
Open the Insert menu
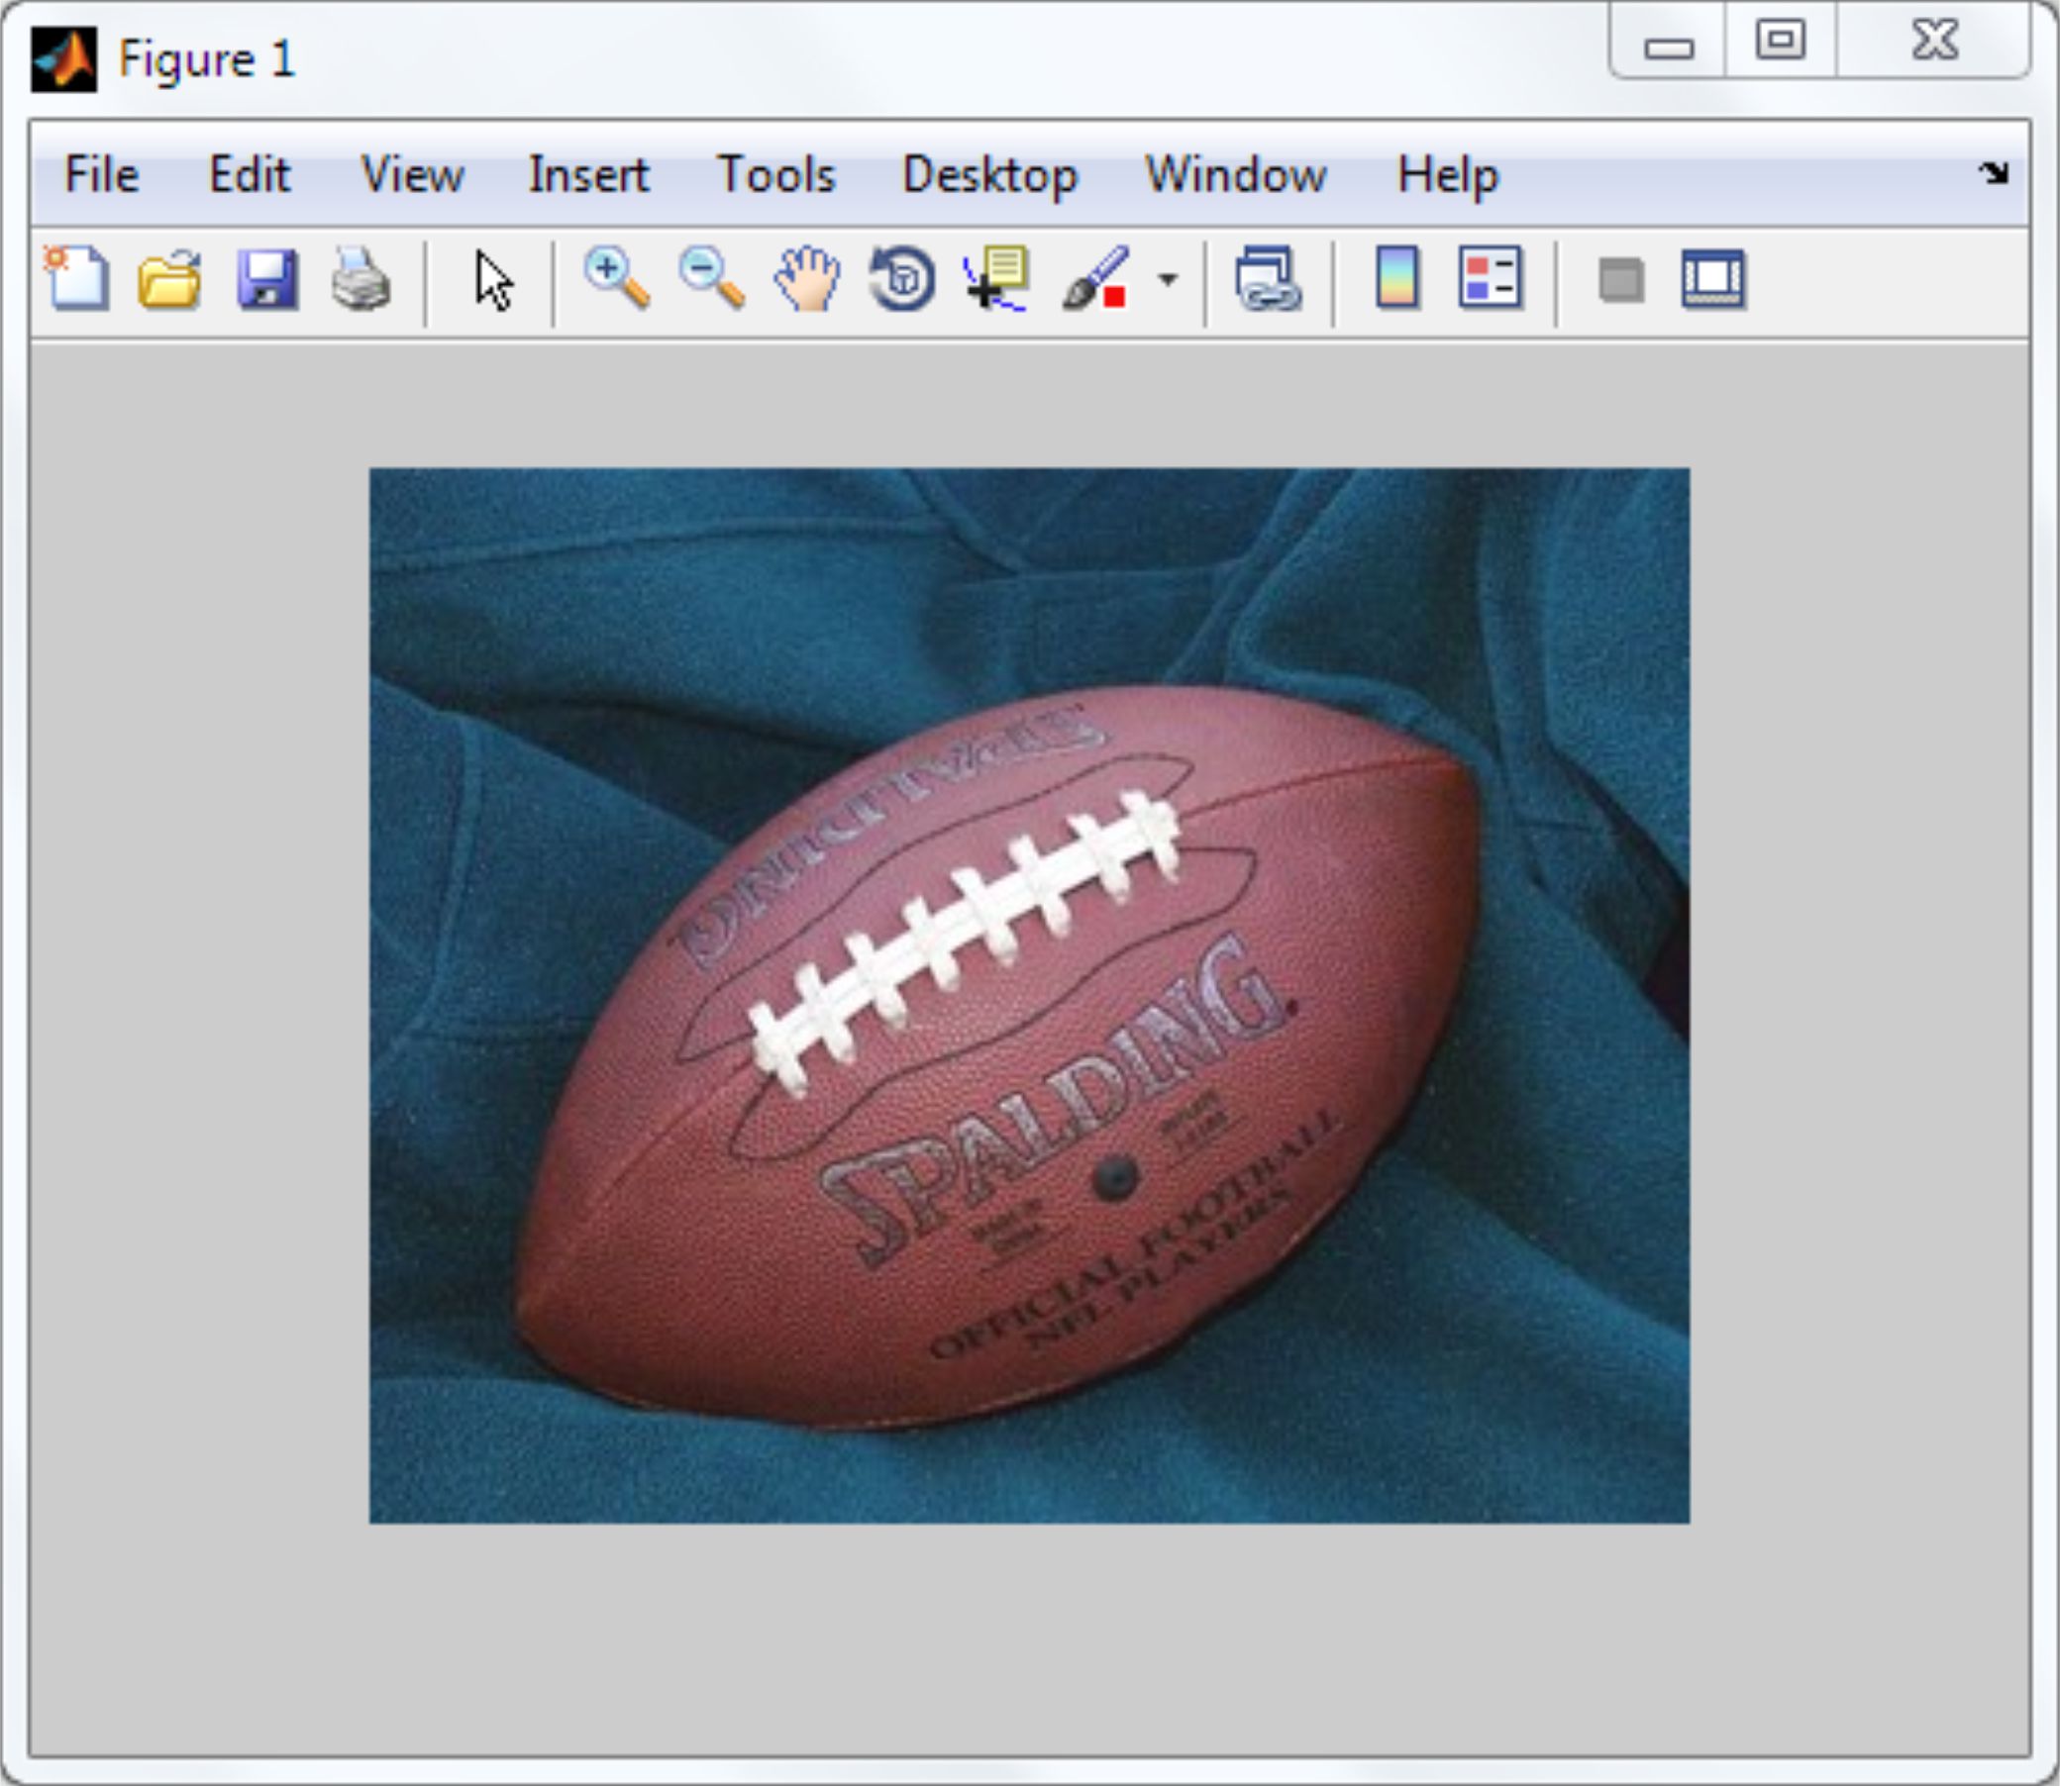point(588,175)
